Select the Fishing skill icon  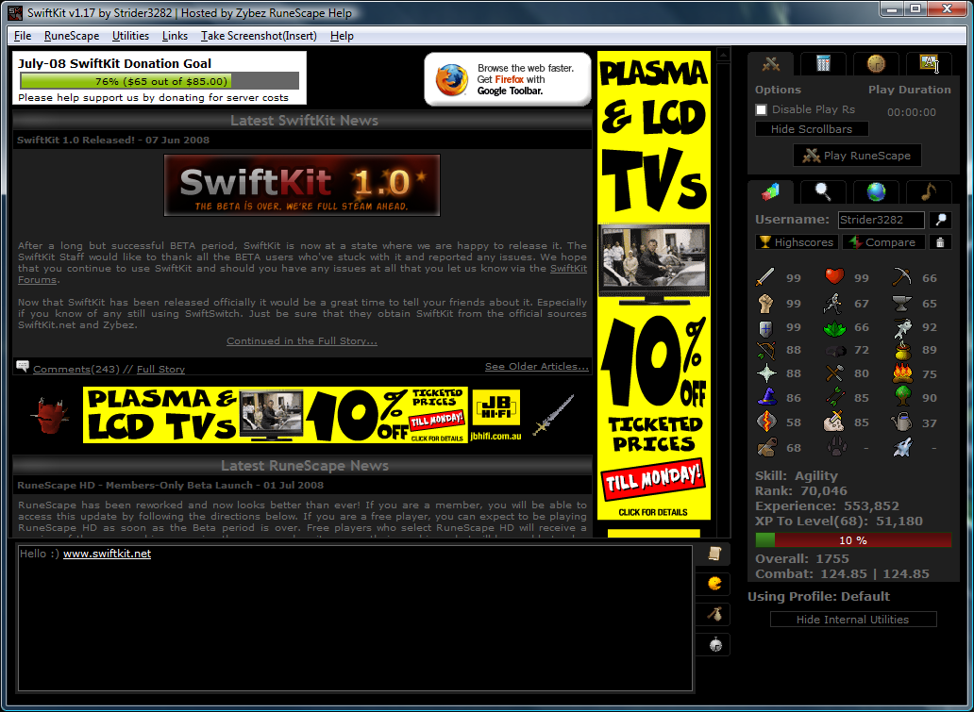(902, 327)
